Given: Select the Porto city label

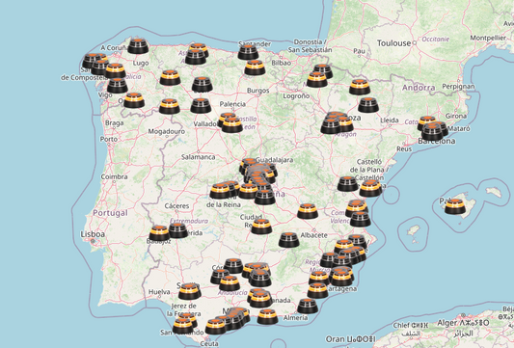Looking at the screenshot, I should [x=109, y=139].
